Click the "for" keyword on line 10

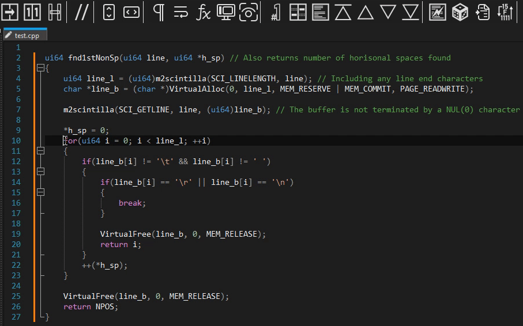click(x=71, y=141)
